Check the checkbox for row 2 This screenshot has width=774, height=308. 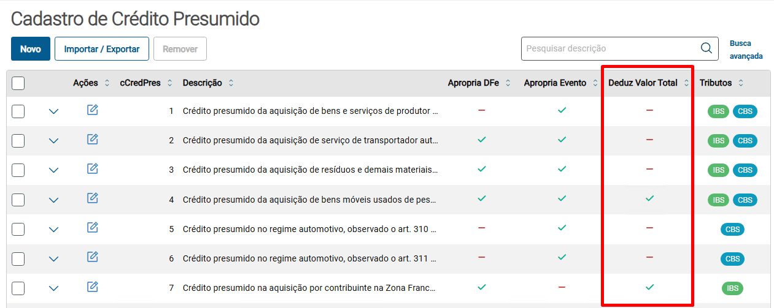point(18,140)
